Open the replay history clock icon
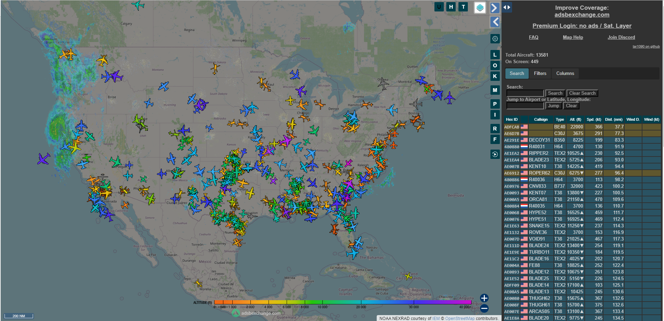Screen dimensions: 664x321 tap(495, 154)
